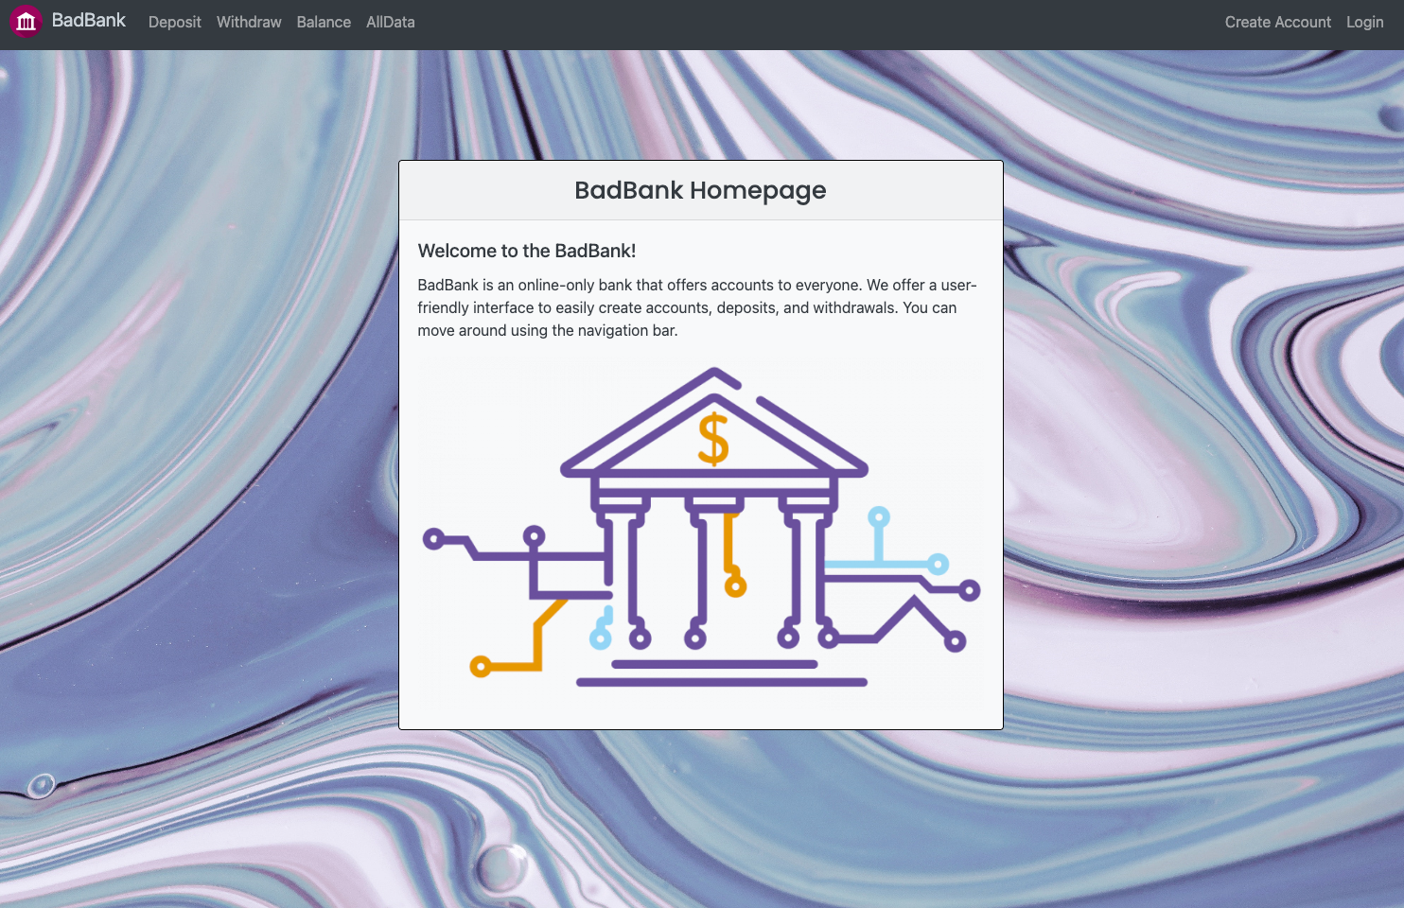Screen dimensions: 1404x908
Task: Click the welcome paragraph text
Action: point(696,307)
